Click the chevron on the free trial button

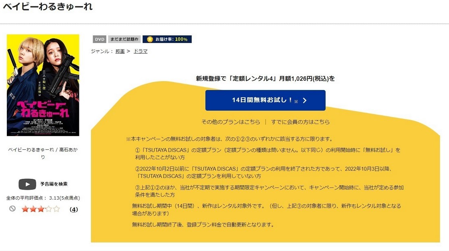point(305,100)
